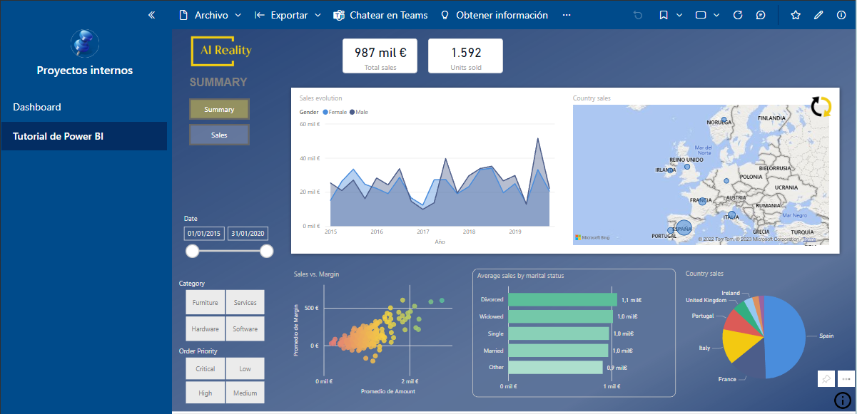Refresh the report visuals
Viewport: 857px width, 414px height.
(x=738, y=15)
